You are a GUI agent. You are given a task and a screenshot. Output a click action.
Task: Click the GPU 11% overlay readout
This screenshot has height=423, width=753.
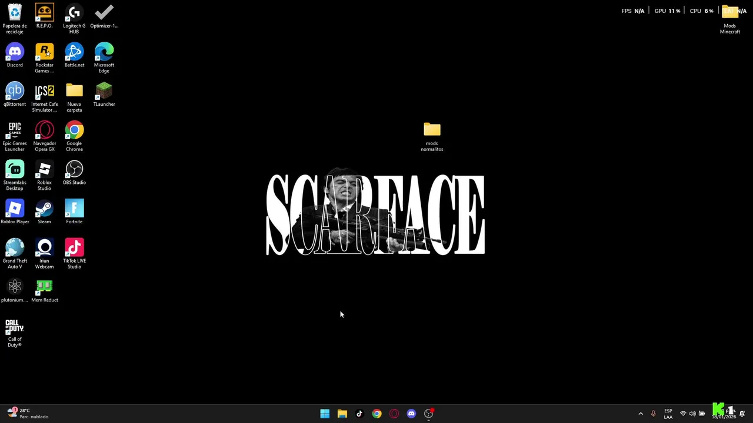(x=667, y=11)
